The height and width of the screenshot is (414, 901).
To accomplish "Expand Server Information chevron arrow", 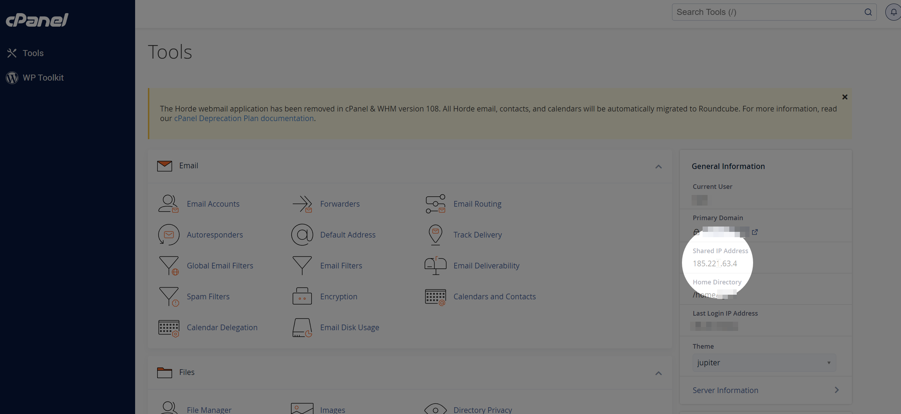I will 837,390.
